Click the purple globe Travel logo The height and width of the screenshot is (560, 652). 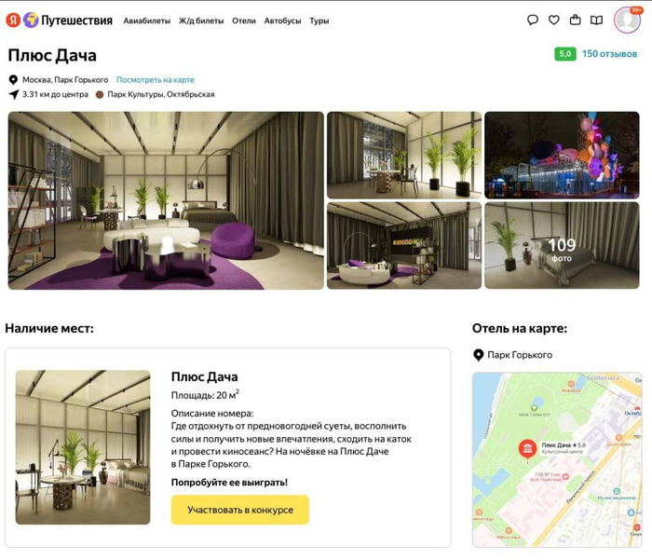(x=31, y=20)
